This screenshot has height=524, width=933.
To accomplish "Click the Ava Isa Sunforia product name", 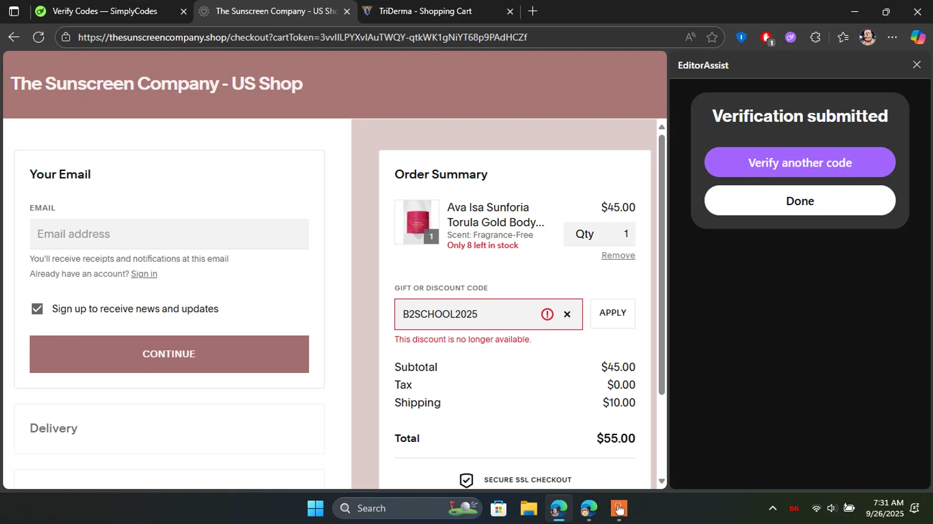I will (496, 215).
